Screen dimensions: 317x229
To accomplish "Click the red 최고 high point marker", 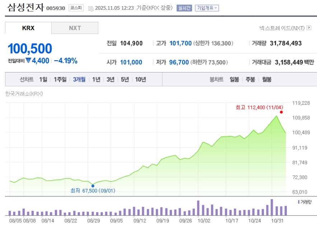I will click(x=281, y=112).
